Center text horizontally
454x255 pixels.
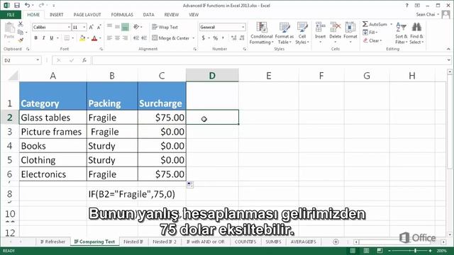(x=117, y=38)
